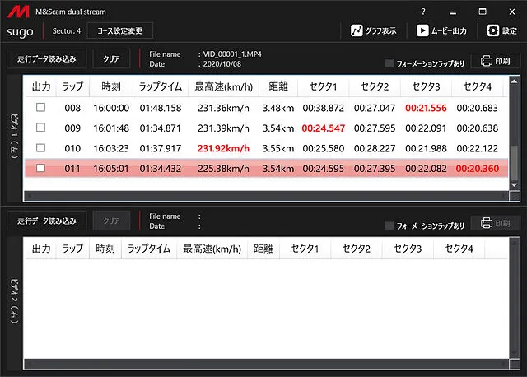The image size is (527, 377).
Task: Tick the output checkbox for lap 010
Action: [x=40, y=148]
